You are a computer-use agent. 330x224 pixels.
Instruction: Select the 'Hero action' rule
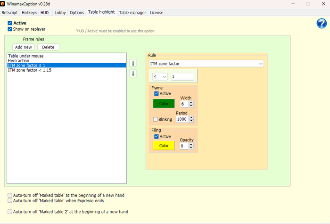pyautogui.click(x=67, y=61)
